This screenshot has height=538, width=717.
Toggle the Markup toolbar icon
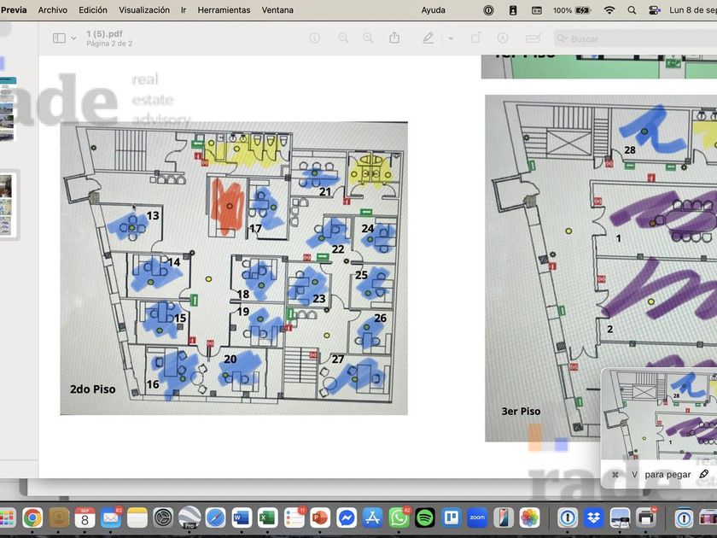(x=503, y=38)
